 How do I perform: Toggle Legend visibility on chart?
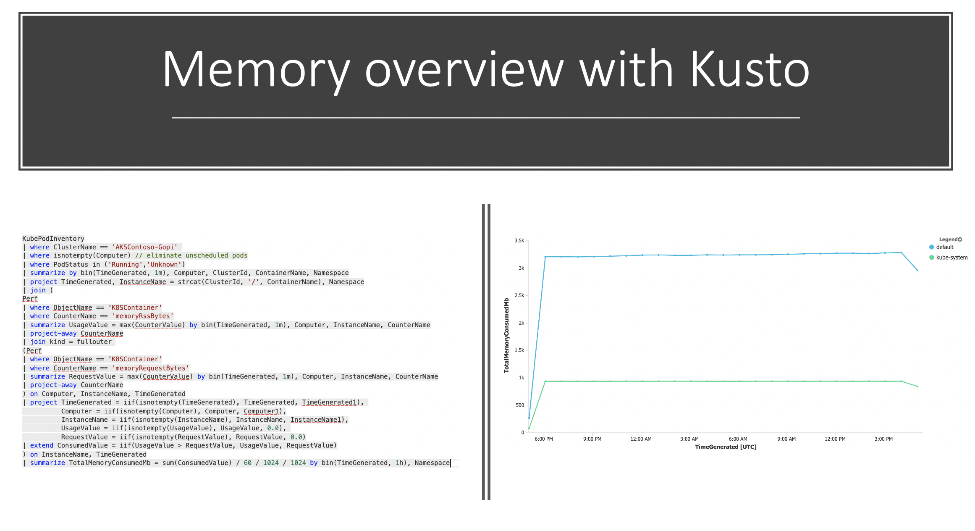click(961, 239)
